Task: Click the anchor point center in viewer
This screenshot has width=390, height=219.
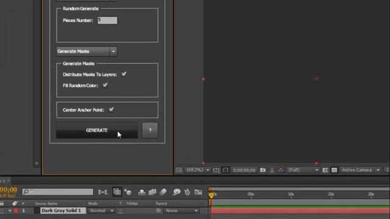Action: [x=316, y=79]
